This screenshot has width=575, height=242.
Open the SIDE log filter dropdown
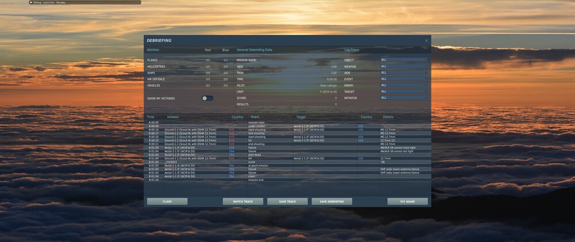coord(404,72)
